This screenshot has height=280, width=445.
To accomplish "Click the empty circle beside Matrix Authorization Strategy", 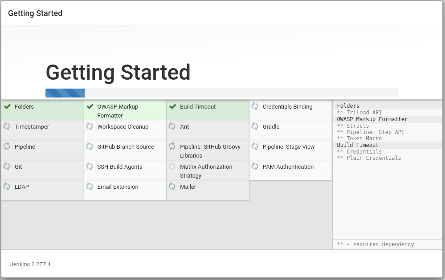I will tap(172, 166).
